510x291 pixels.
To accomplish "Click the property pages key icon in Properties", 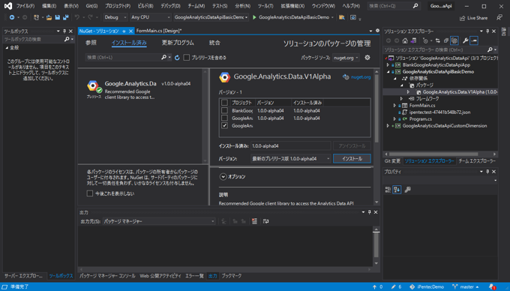I will (407, 190).
